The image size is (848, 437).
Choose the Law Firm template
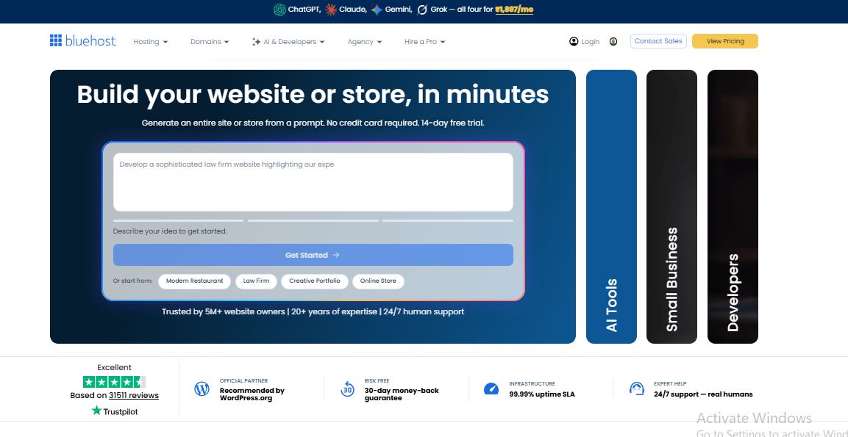pos(257,281)
